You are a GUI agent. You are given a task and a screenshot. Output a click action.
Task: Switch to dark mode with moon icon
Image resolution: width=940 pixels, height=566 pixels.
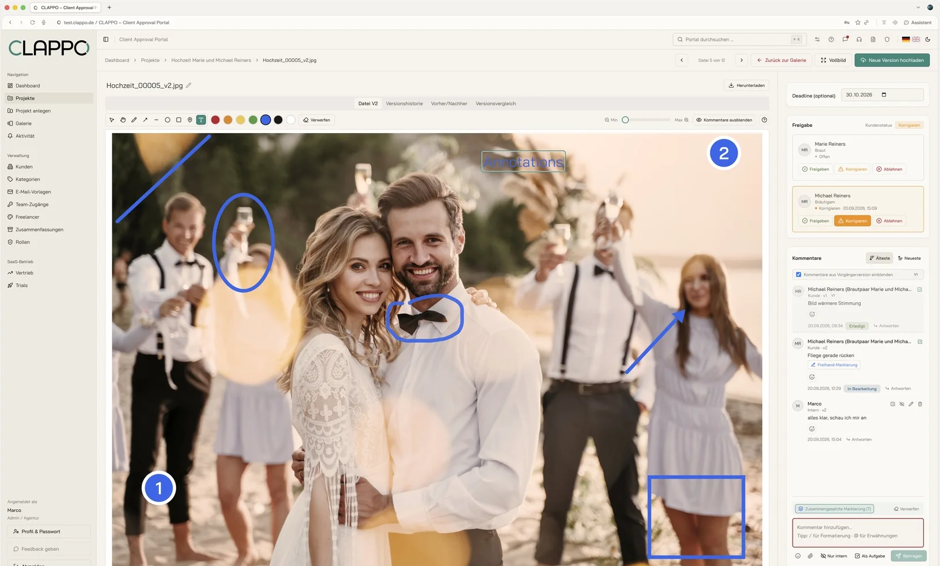coord(928,40)
